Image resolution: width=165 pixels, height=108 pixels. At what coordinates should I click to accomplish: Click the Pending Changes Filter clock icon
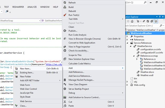pyautogui.click(x=138, y=21)
